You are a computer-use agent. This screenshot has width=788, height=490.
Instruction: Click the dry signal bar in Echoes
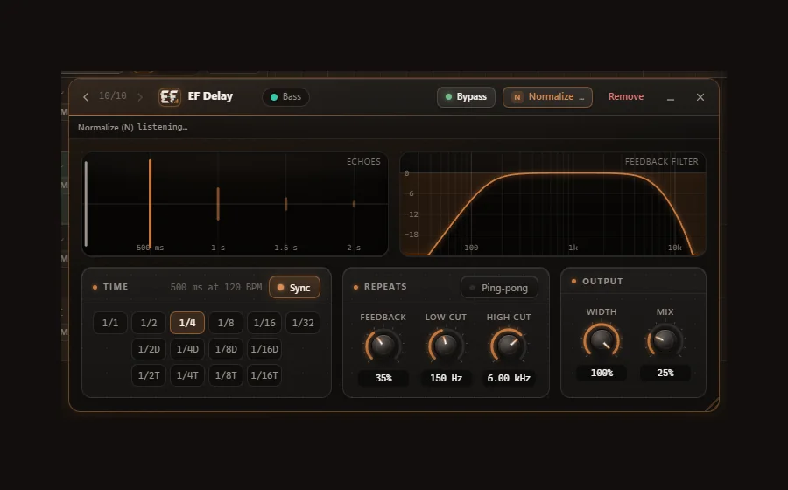coord(86,203)
